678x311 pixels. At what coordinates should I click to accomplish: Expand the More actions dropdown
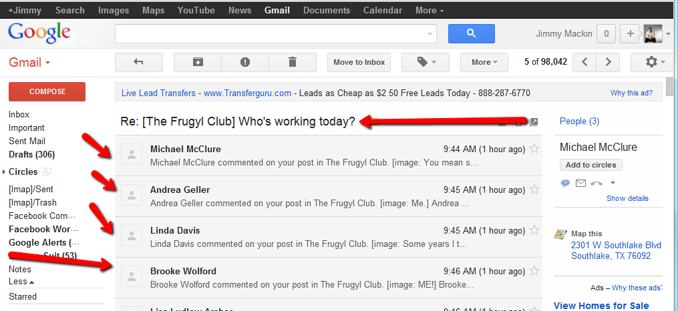tap(484, 62)
